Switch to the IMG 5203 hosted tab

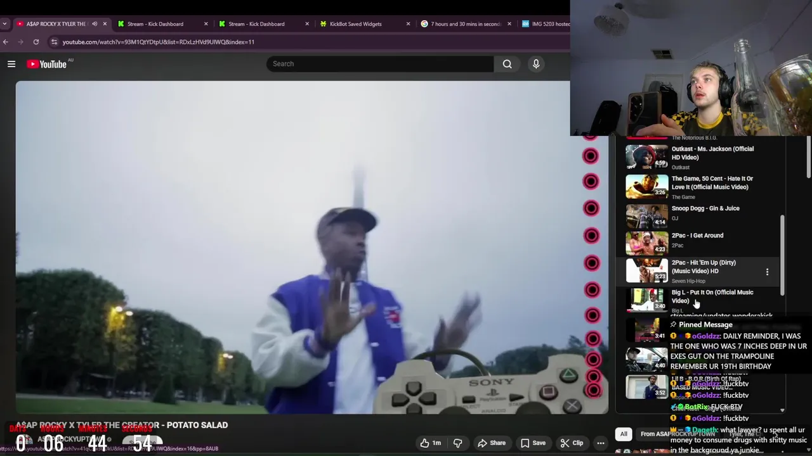(x=544, y=24)
